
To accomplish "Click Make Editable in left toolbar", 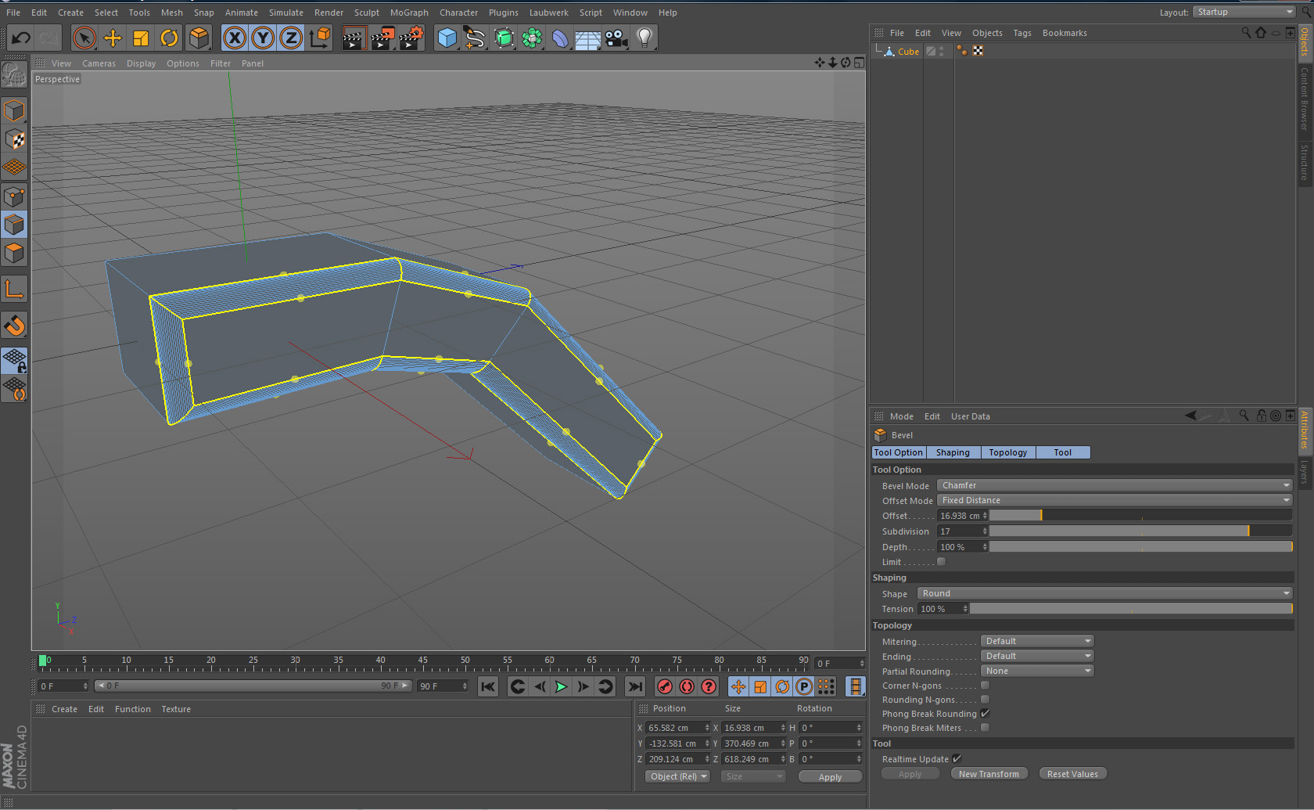I will click(14, 74).
